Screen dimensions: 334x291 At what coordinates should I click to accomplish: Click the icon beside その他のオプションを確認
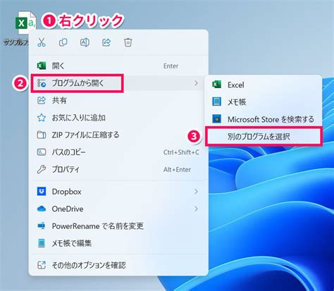coord(42,266)
